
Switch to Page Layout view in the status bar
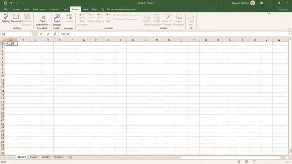[247, 162]
